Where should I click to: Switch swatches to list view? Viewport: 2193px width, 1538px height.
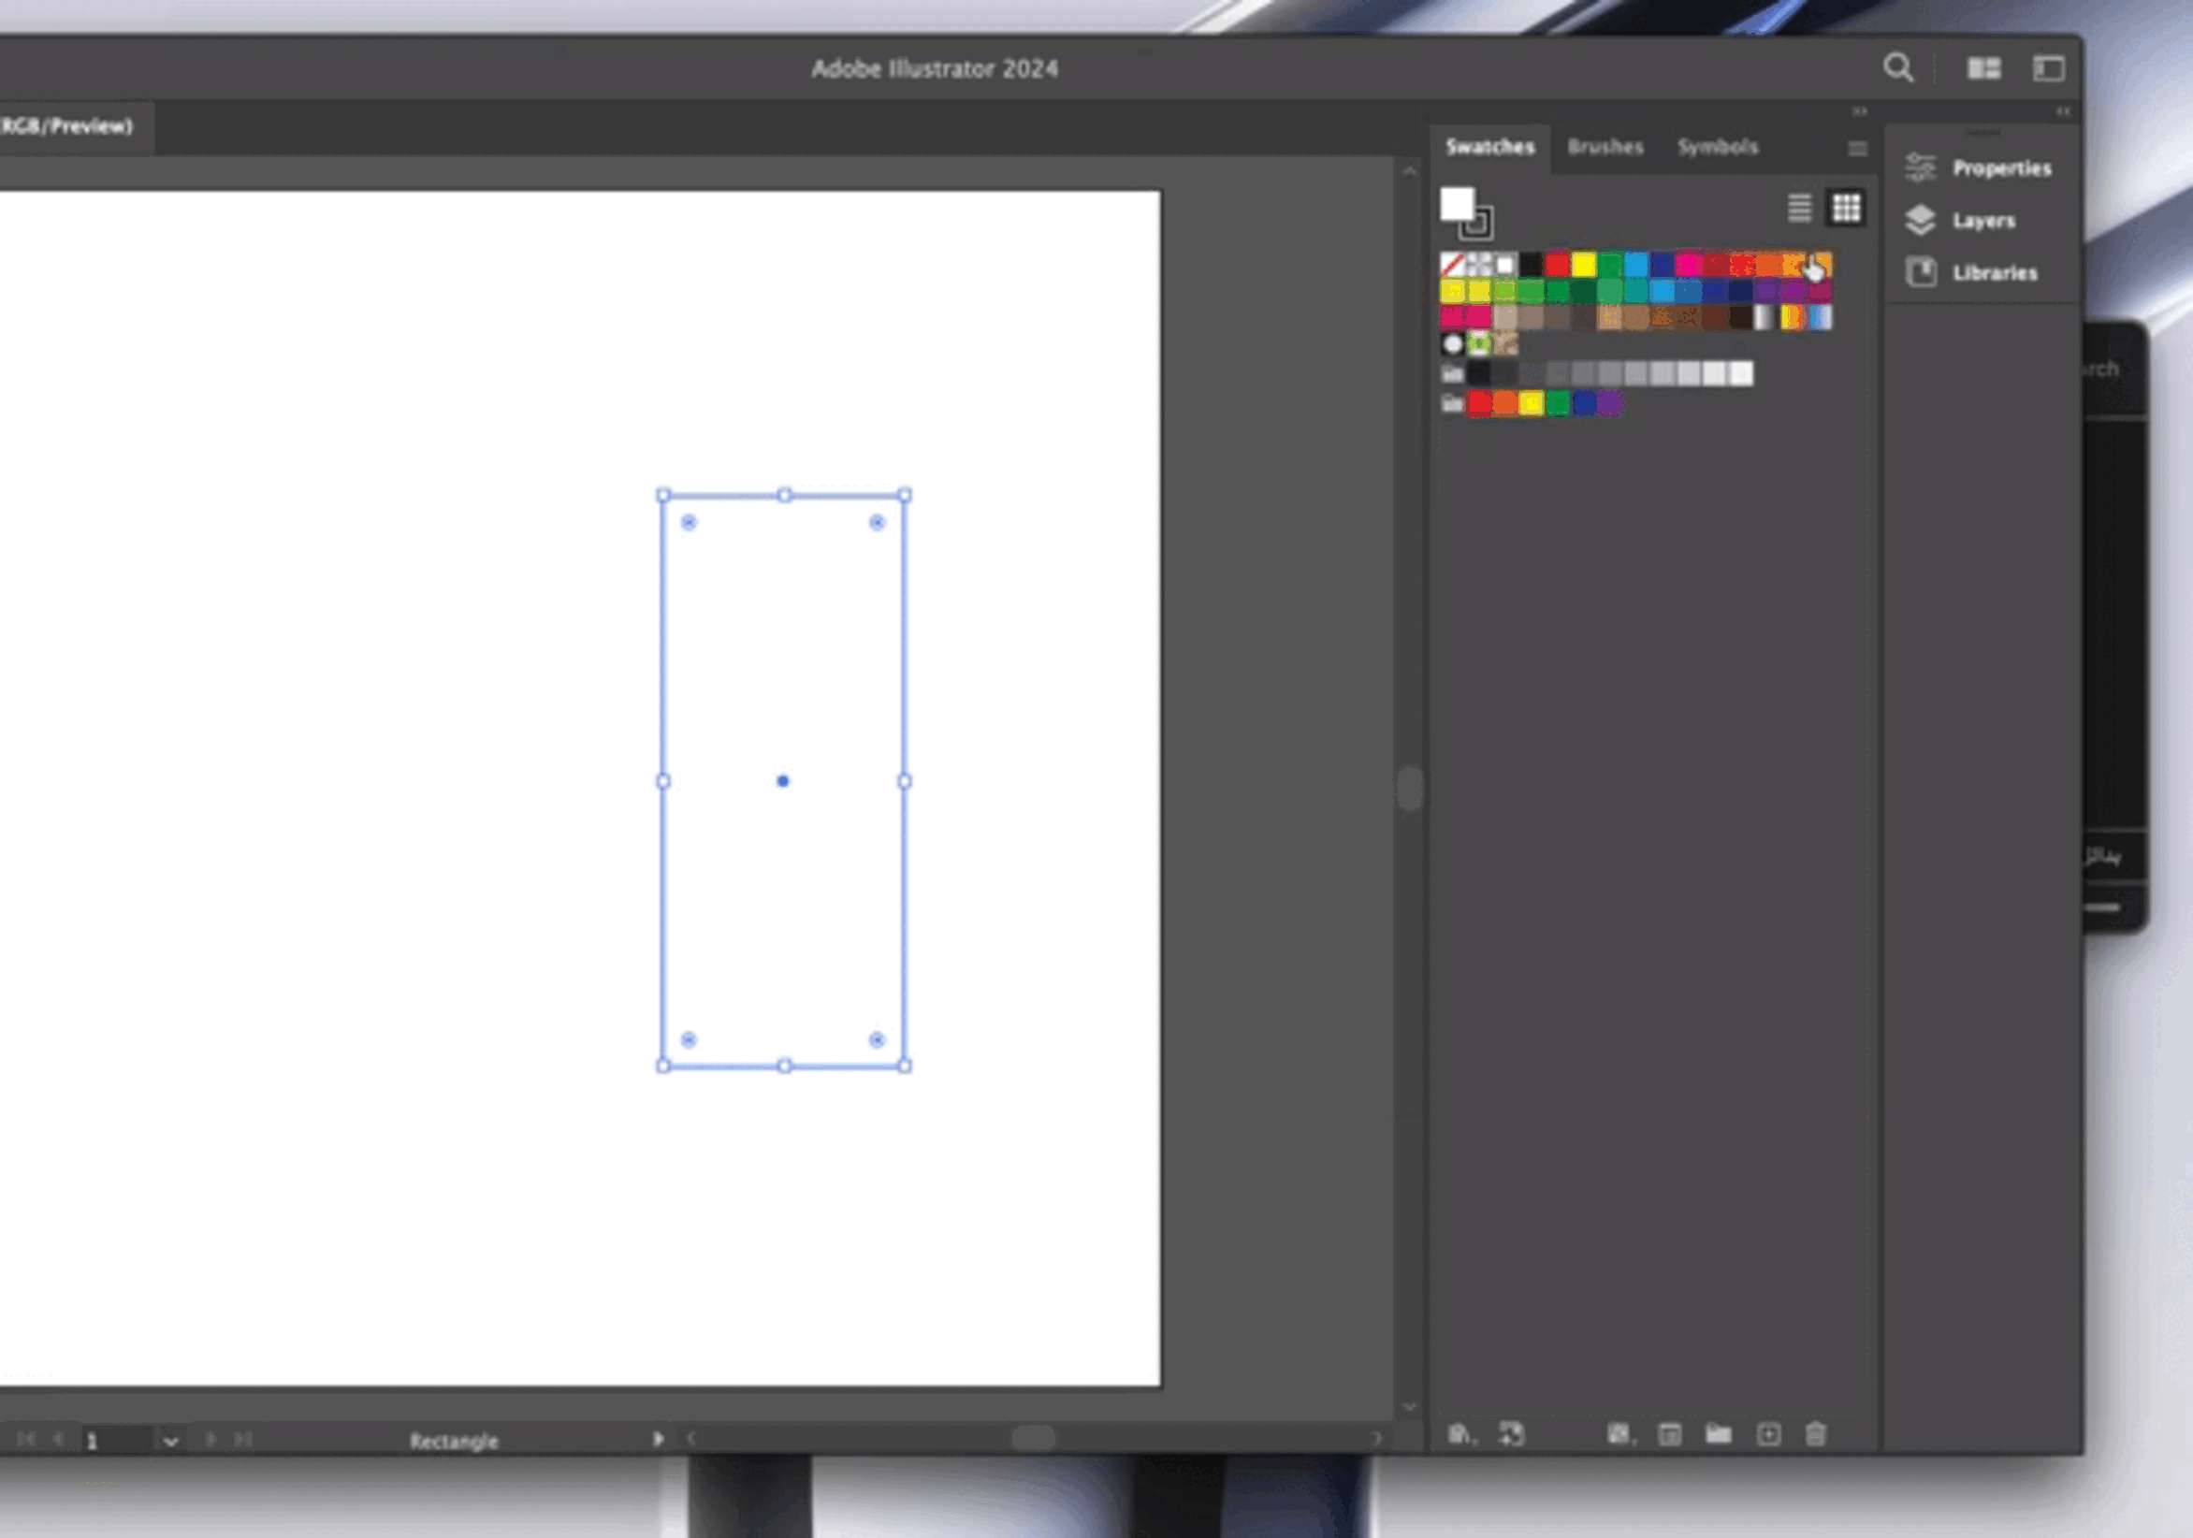tap(1799, 208)
